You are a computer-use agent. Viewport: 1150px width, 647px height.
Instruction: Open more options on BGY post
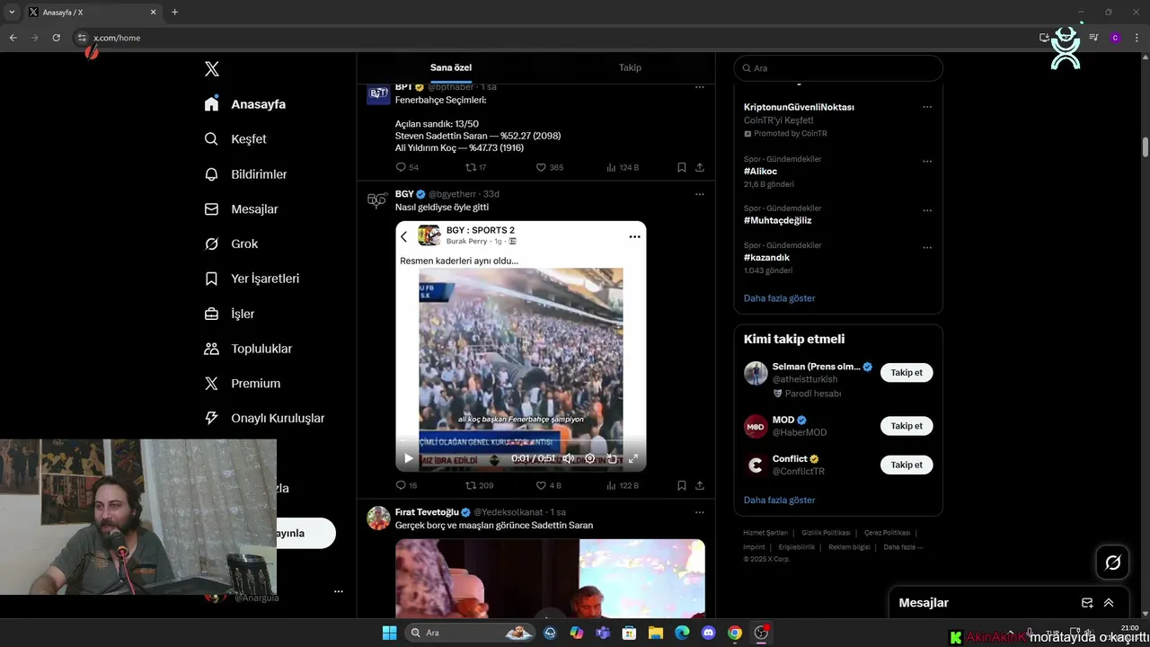[700, 194]
